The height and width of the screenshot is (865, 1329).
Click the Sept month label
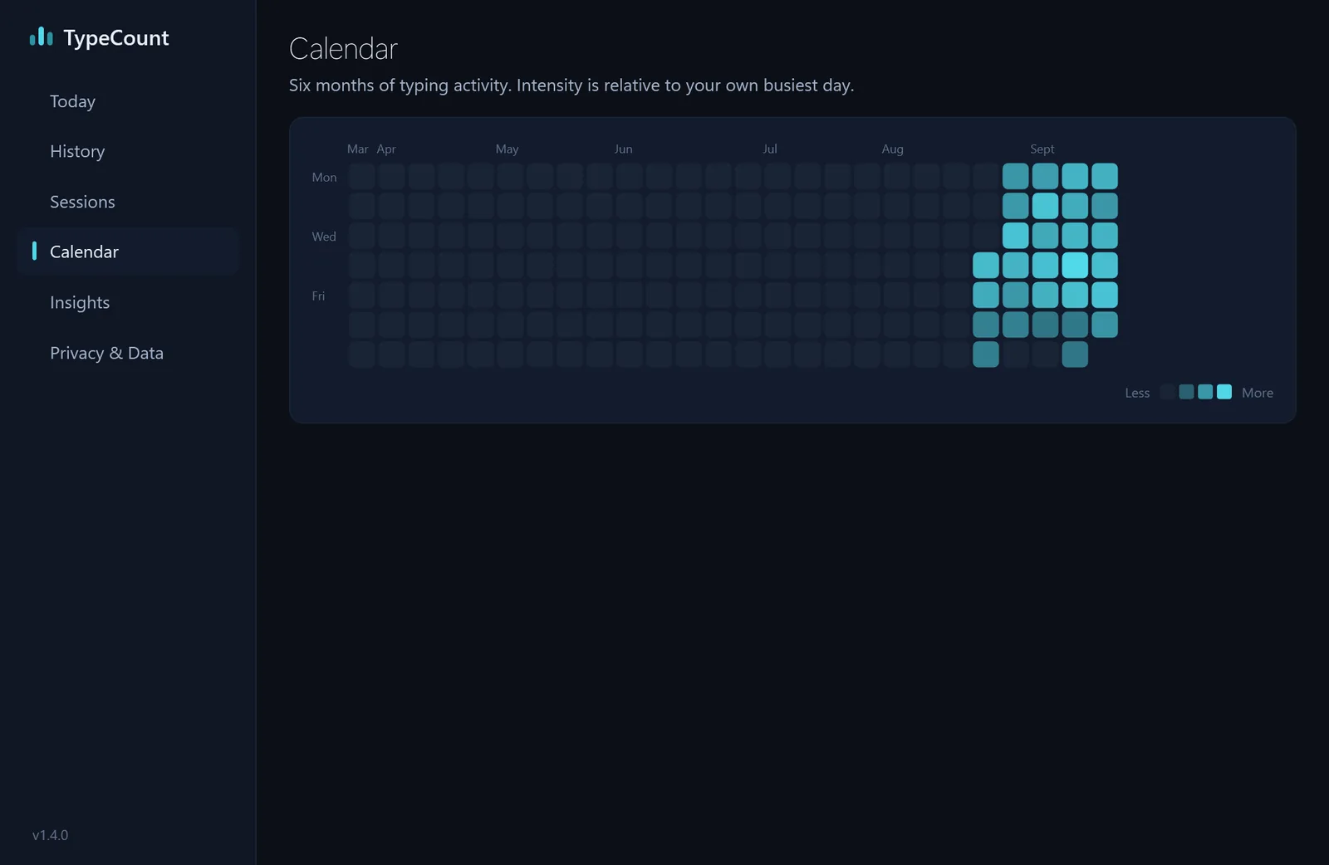[x=1042, y=149]
